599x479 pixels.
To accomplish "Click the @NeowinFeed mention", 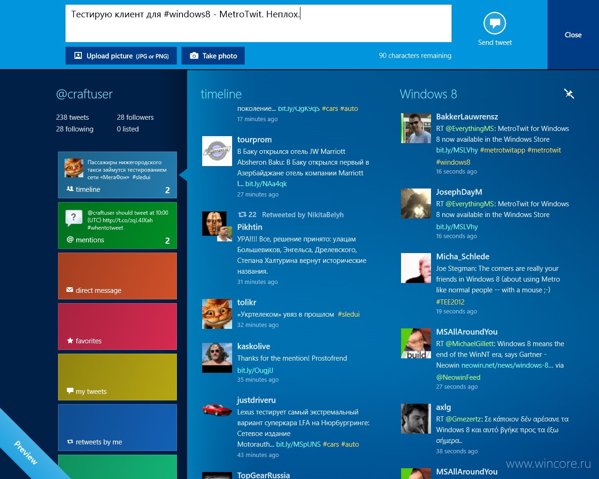I will click(x=458, y=377).
